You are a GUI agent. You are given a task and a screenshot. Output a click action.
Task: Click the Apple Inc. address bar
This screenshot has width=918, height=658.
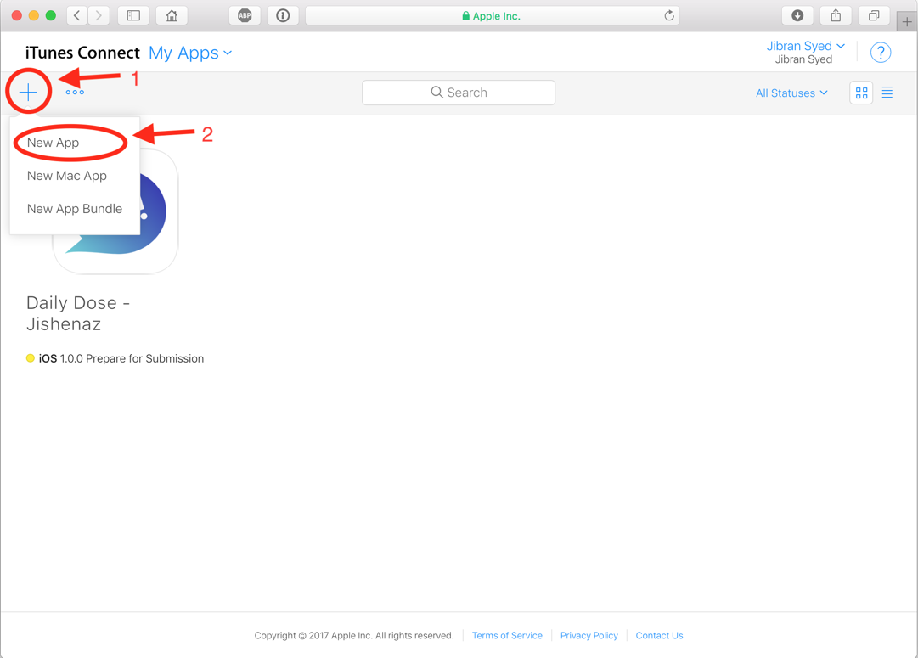[492, 16]
